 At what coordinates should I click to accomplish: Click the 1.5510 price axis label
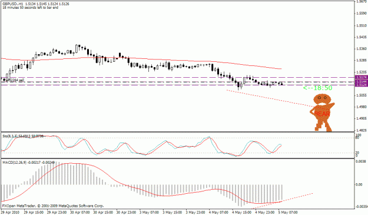tap(362, 25)
